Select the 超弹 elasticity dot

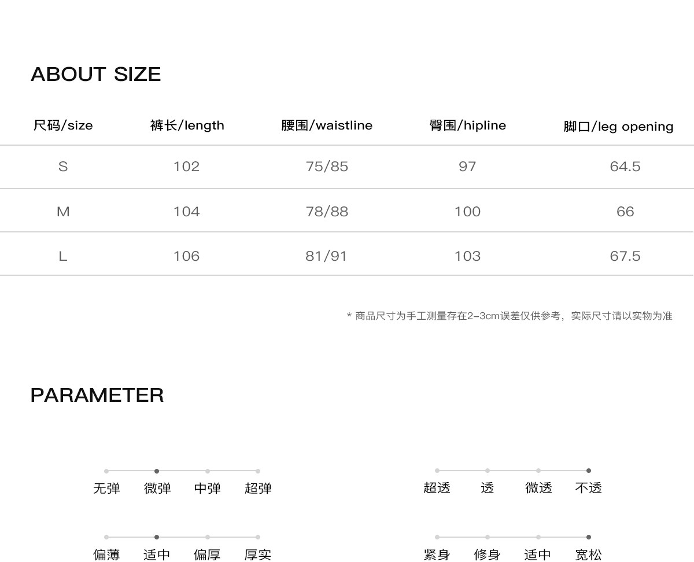click(x=258, y=471)
